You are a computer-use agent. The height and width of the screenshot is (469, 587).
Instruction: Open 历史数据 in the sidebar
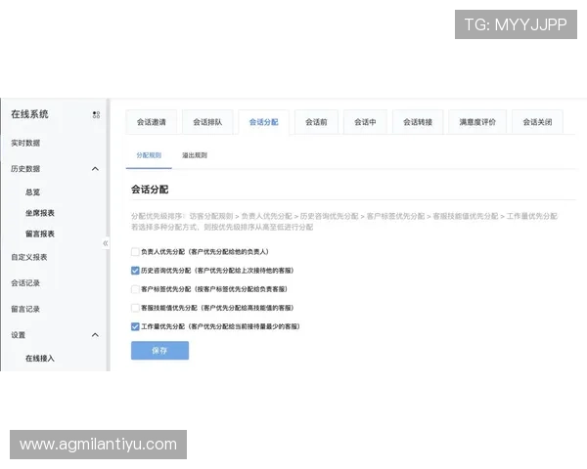25,169
